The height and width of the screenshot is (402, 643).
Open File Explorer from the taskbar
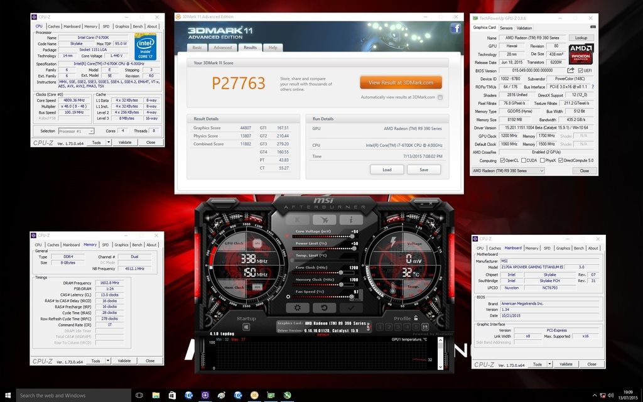[156, 396]
